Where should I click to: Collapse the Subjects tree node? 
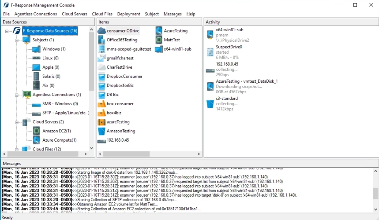coord(17,40)
